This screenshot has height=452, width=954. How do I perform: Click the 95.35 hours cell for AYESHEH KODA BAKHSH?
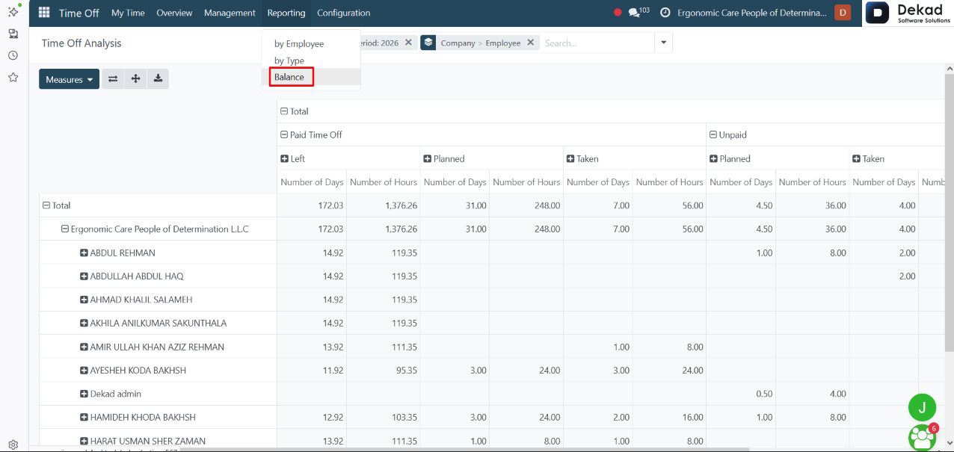(x=384, y=371)
